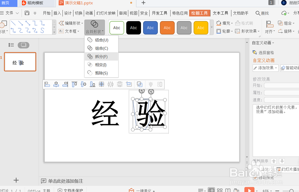The image size is (299, 192).
Task: Click 一键美化 beautify button in status bar
Action: pyautogui.click(x=142, y=190)
